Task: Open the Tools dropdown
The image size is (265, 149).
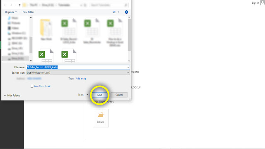Action: [83, 95]
